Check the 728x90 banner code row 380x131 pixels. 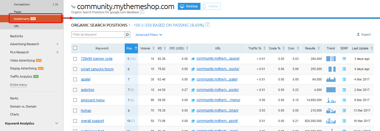(x=75, y=59)
